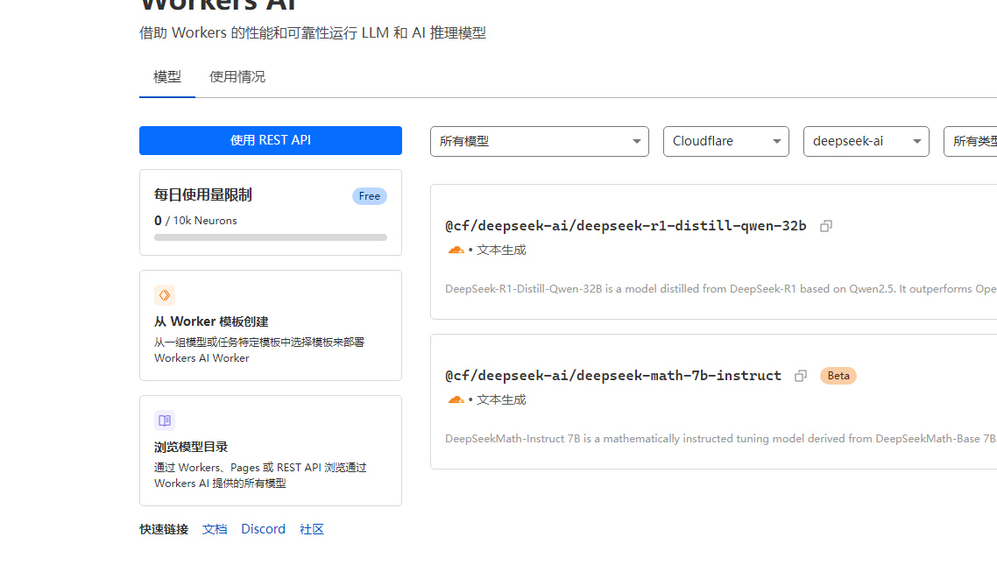The height and width of the screenshot is (572, 997).
Task: Click the Cloudflare cloud icon under deepseek-math-7b-instruct
Action: (x=456, y=400)
